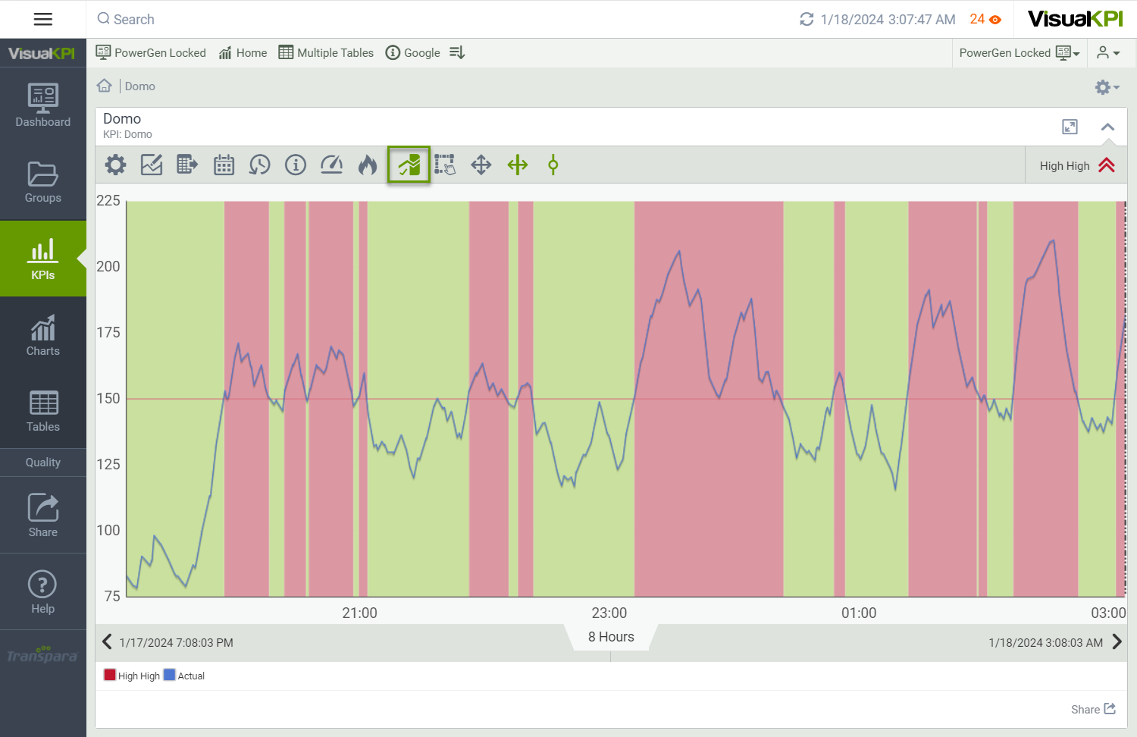Go to Tables in the sidebar
This screenshot has height=737, width=1137.
pyautogui.click(x=43, y=411)
